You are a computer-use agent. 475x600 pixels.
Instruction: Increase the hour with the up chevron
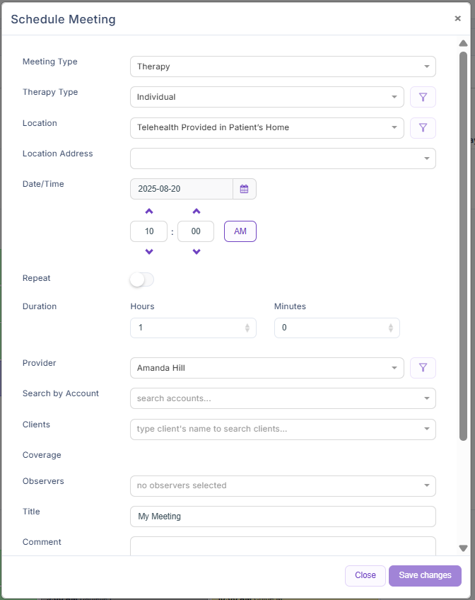point(149,212)
